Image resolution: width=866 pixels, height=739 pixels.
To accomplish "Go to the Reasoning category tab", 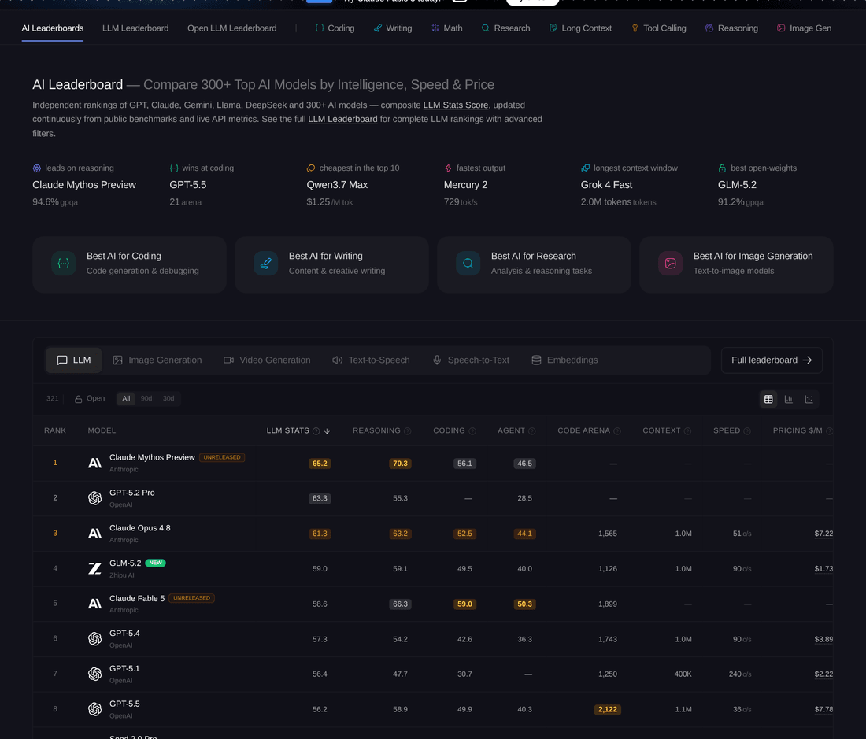I will click(x=732, y=28).
